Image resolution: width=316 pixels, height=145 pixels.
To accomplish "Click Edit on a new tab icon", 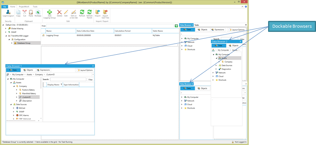I will (73, 12).
